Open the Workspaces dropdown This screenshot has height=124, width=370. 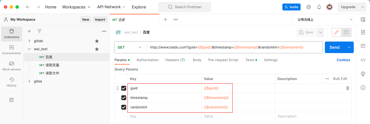coord(76,7)
